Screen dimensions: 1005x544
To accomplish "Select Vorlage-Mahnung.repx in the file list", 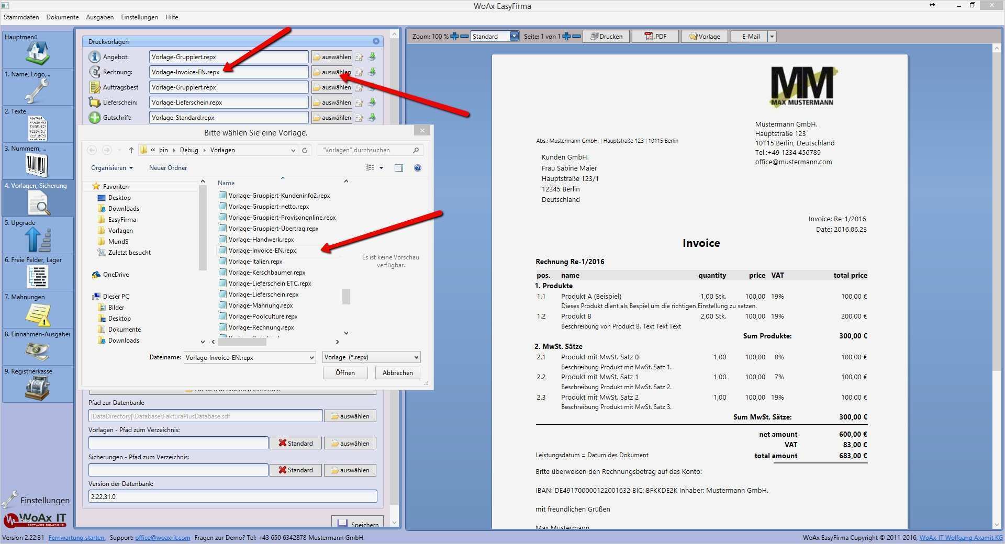I will tap(261, 305).
